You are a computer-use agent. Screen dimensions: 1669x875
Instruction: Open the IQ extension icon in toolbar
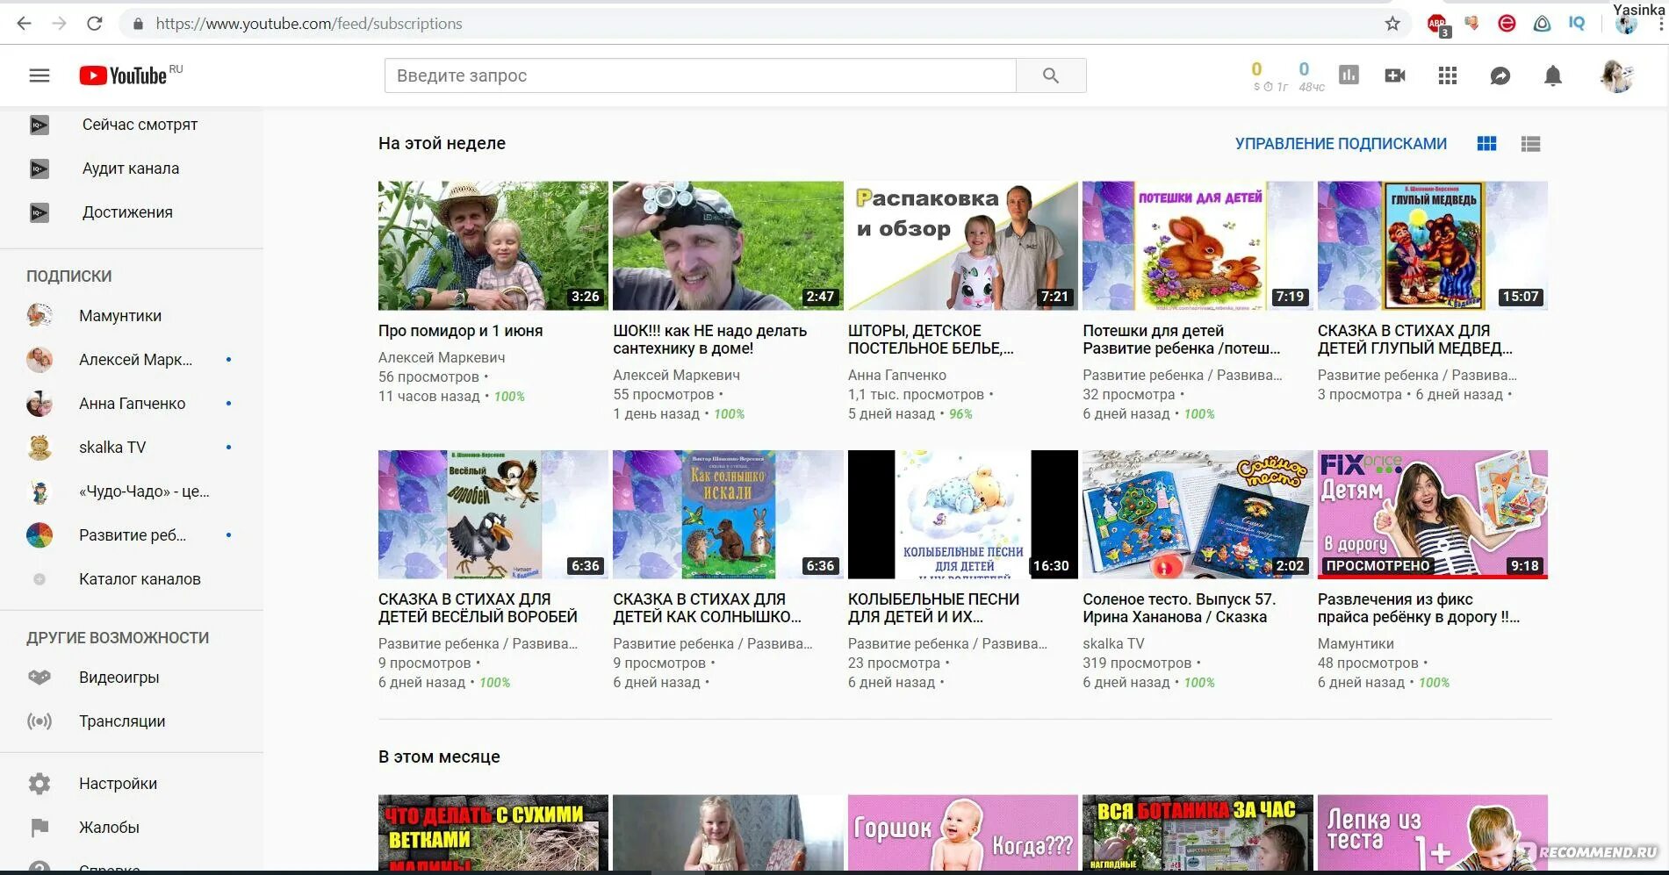click(x=1577, y=24)
